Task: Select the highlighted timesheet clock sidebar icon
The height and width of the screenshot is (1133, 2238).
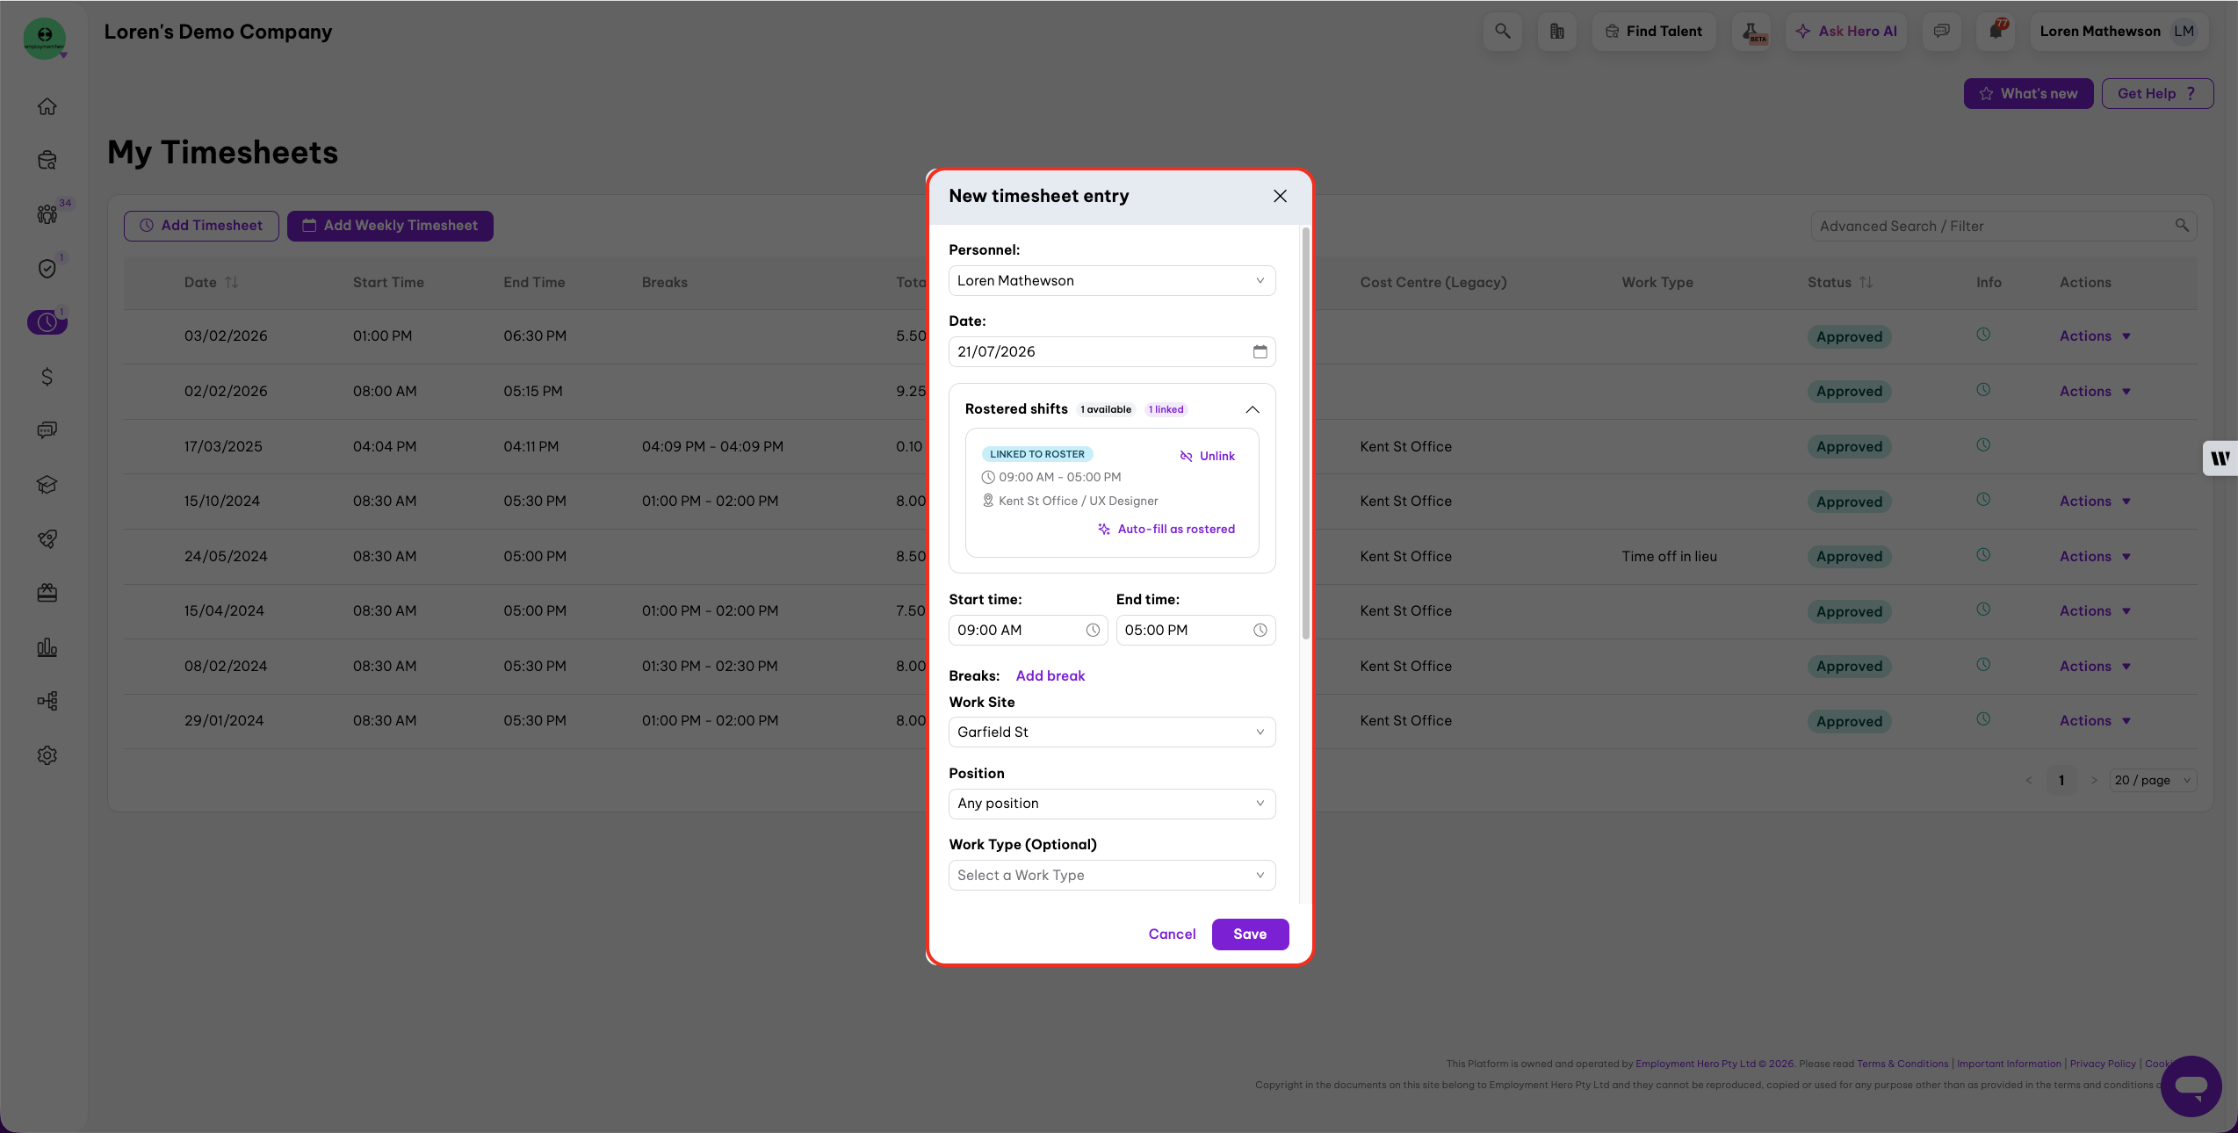Action: click(47, 322)
